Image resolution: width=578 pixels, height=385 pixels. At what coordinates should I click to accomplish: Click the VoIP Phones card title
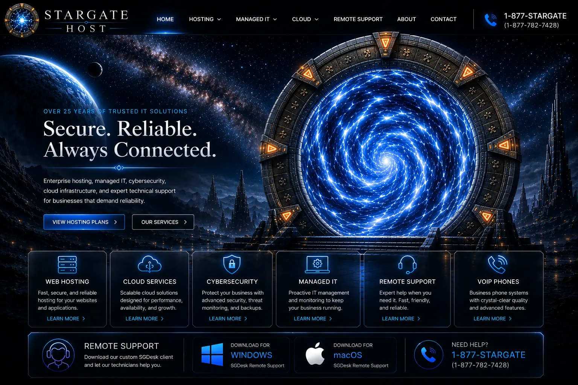pos(498,282)
